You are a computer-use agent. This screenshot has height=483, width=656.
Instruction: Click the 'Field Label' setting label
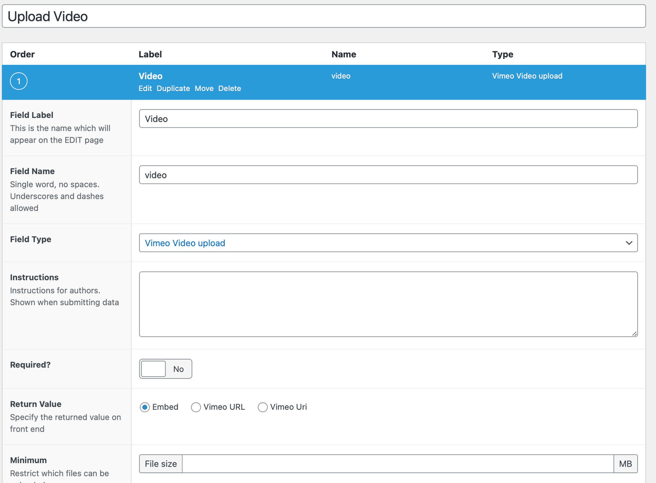(x=32, y=115)
